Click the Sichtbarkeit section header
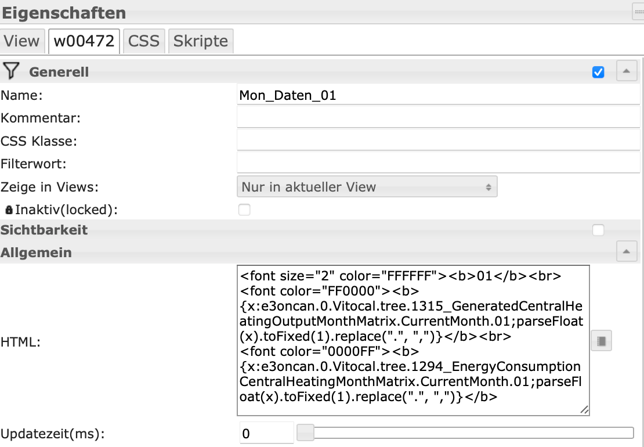This screenshot has height=447, width=644. point(44,230)
